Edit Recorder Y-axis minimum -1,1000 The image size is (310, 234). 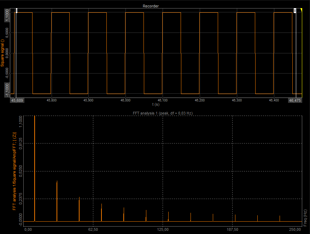pos(7,90)
